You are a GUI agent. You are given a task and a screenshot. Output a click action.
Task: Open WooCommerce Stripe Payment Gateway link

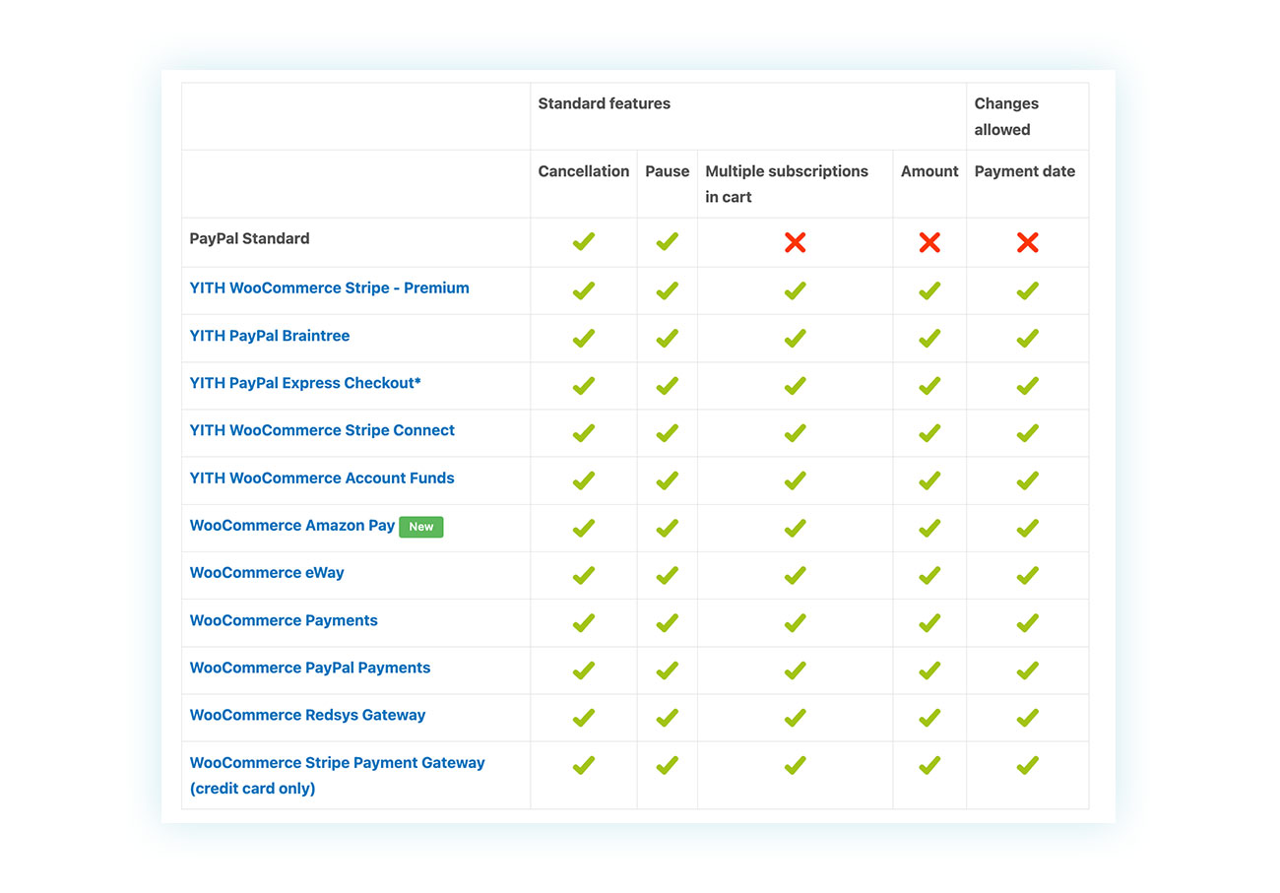(337, 776)
